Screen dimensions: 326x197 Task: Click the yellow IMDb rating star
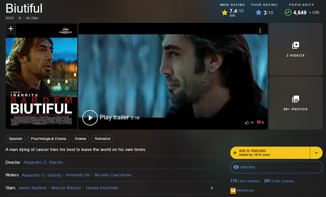point(225,12)
